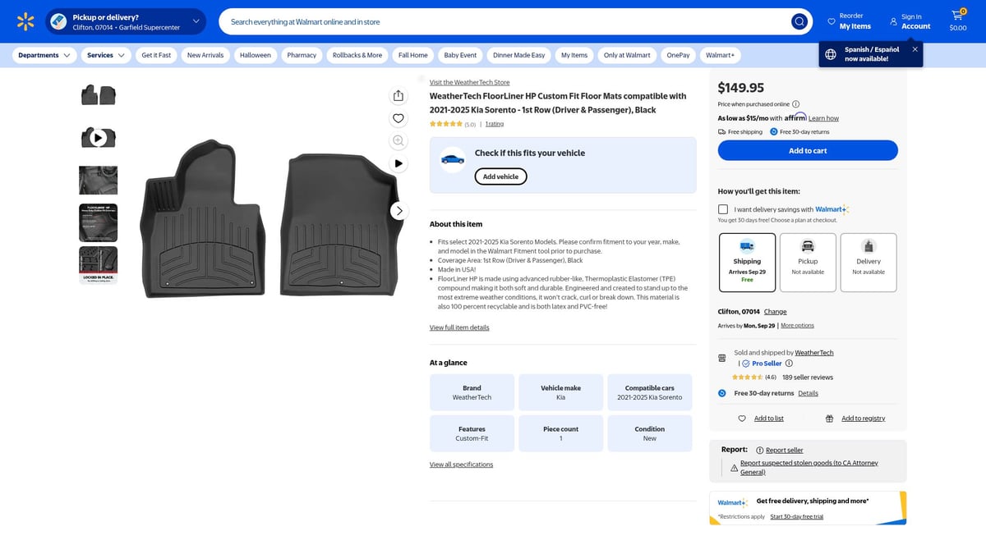Select the Shipping fulfillment option
Screen dimensions: 986x554
747,263
